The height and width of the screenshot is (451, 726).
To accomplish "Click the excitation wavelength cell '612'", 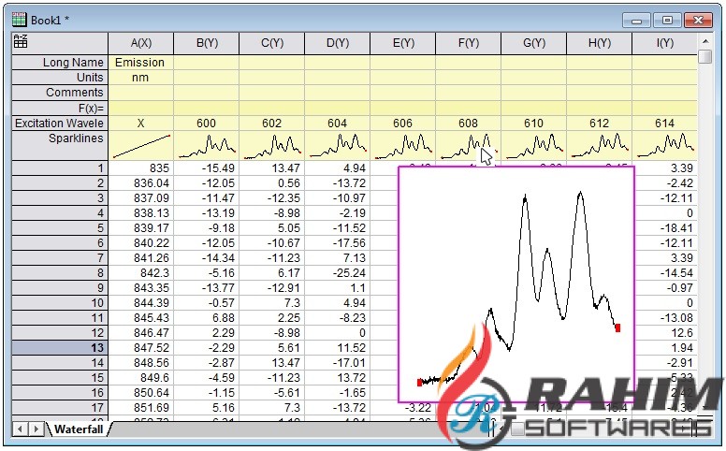I will 599,124.
